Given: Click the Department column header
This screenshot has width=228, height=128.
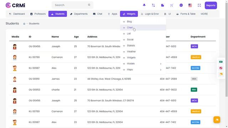Looking at the screenshot, I should coord(198,37).
